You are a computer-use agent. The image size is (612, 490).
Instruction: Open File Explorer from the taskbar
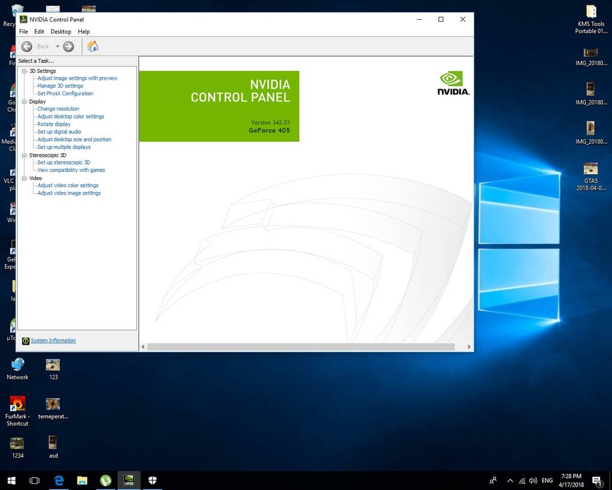82,480
